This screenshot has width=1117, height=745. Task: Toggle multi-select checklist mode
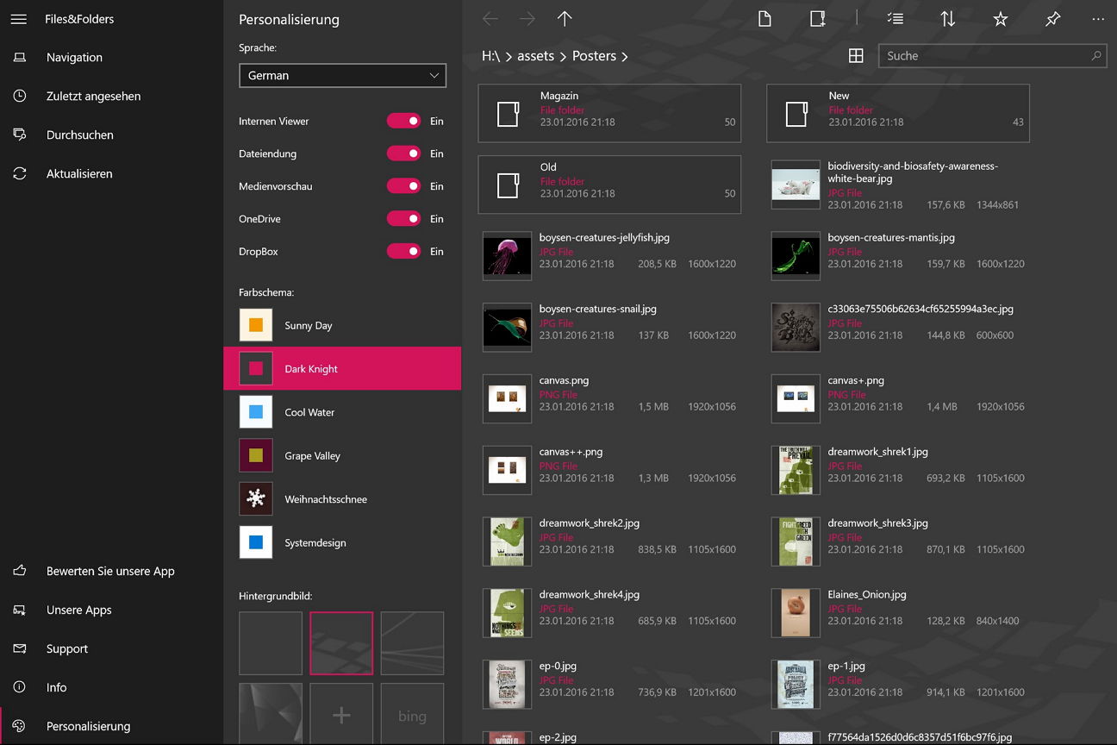pyautogui.click(x=895, y=19)
